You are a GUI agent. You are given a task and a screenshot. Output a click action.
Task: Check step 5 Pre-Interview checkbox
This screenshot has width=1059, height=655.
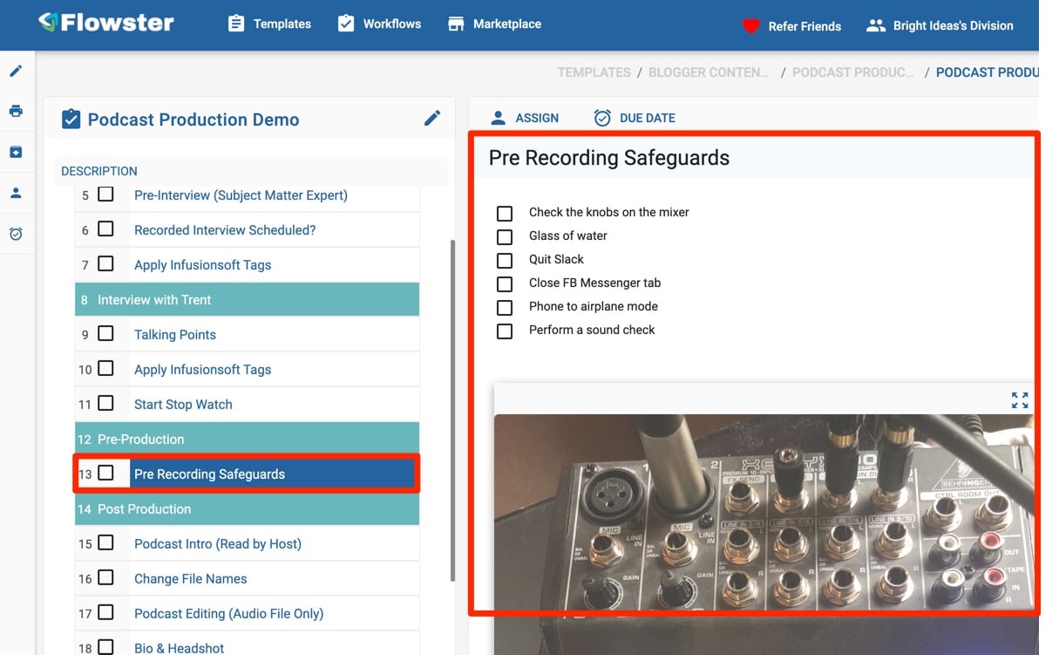[x=105, y=194]
